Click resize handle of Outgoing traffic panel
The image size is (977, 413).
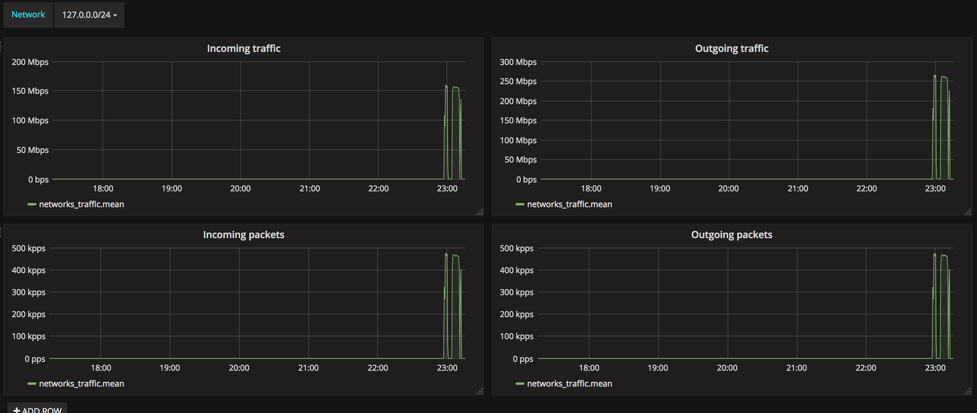pos(968,212)
